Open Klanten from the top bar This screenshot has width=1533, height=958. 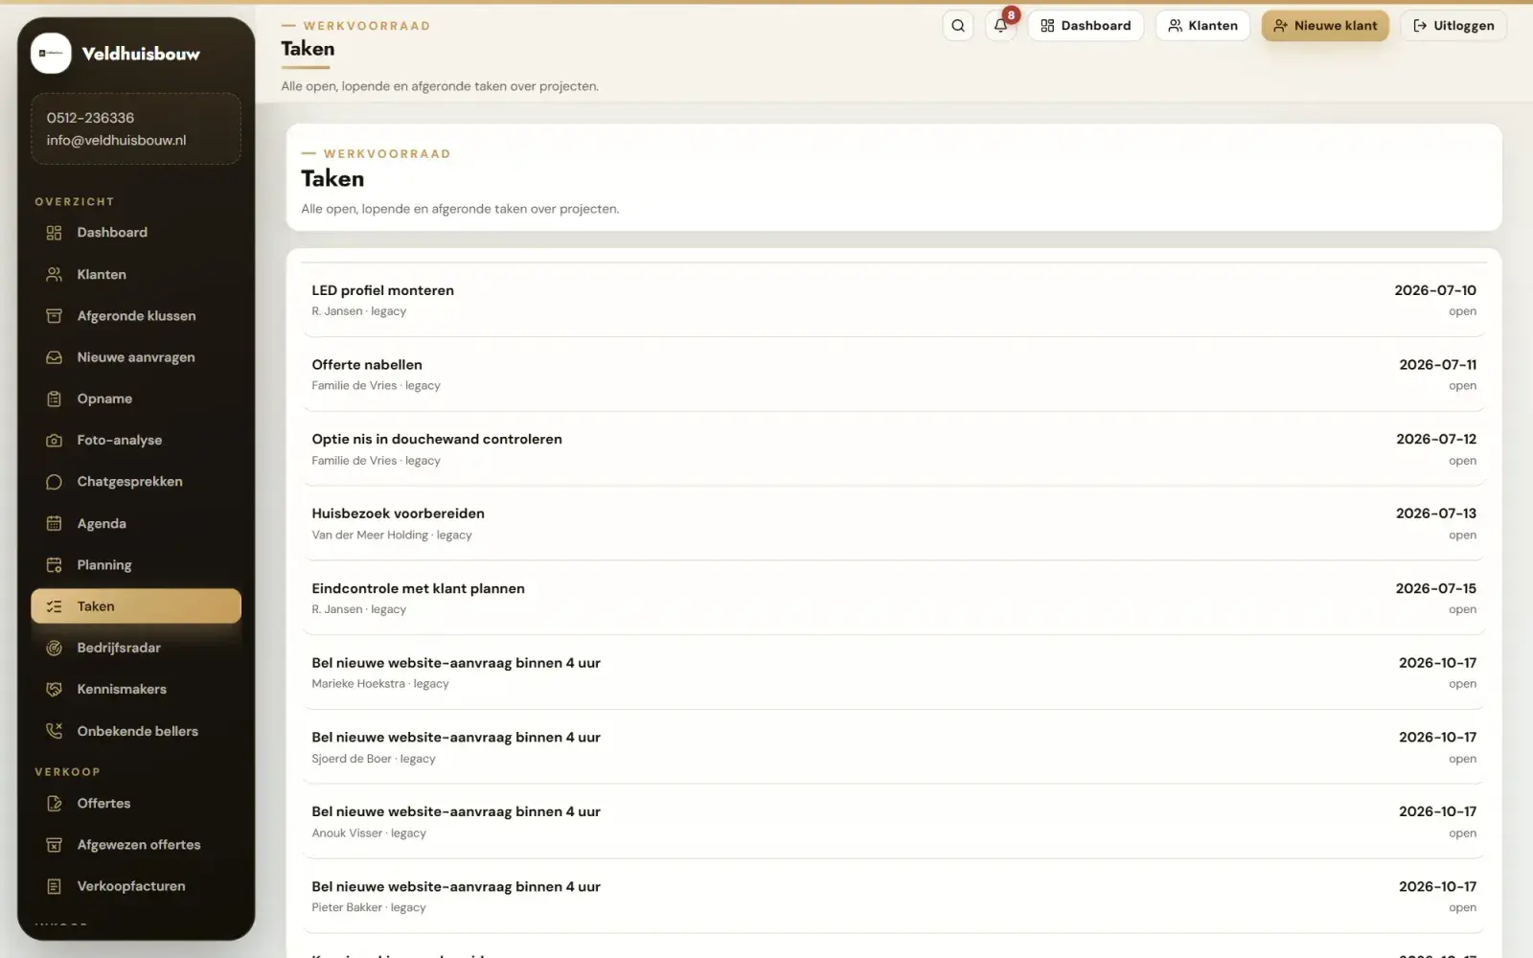point(1202,26)
